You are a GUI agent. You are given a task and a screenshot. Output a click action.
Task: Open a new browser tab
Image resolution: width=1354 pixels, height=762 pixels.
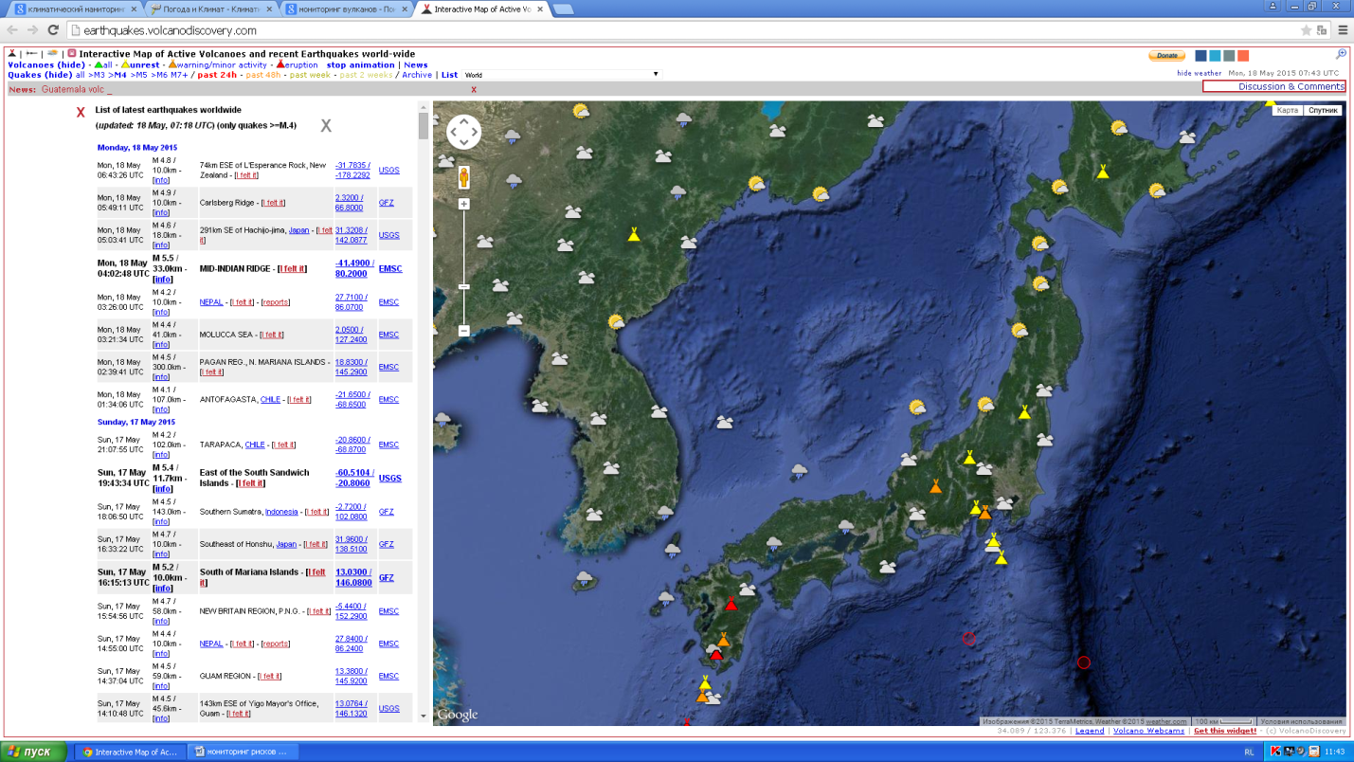[x=563, y=9]
